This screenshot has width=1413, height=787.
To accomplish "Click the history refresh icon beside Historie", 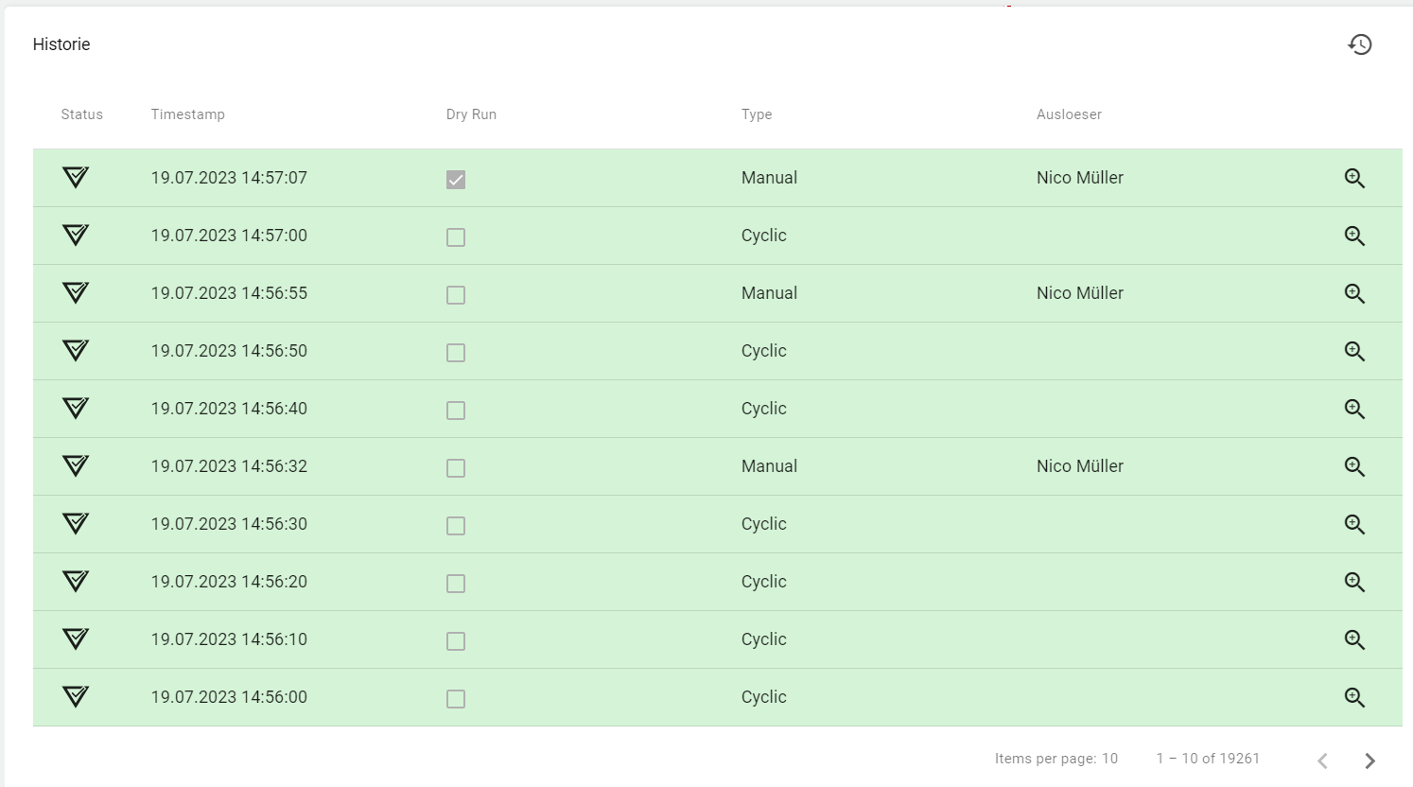I will (x=1359, y=44).
